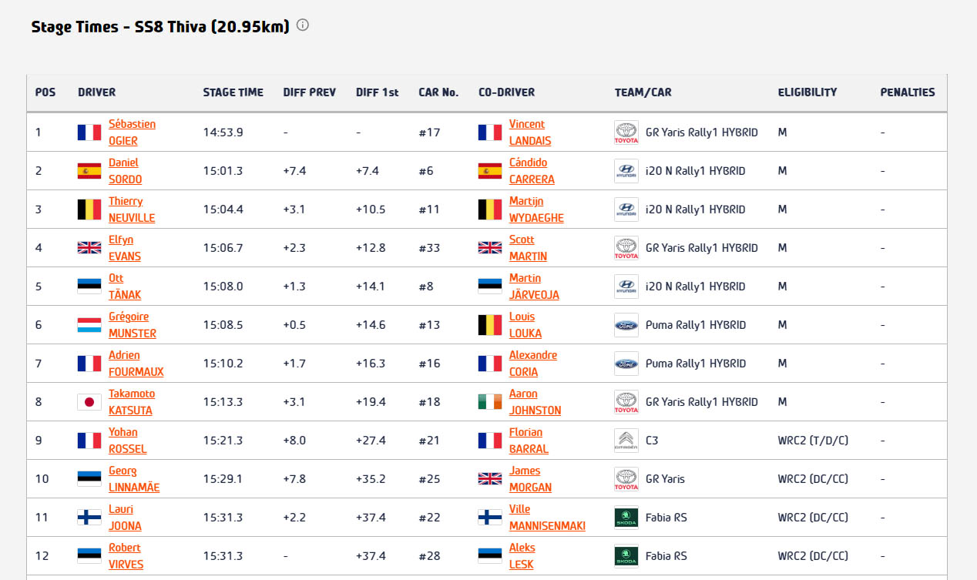Screen dimensions: 977x580
Task: Click the STAGE TIME column header
Action: pos(233,92)
